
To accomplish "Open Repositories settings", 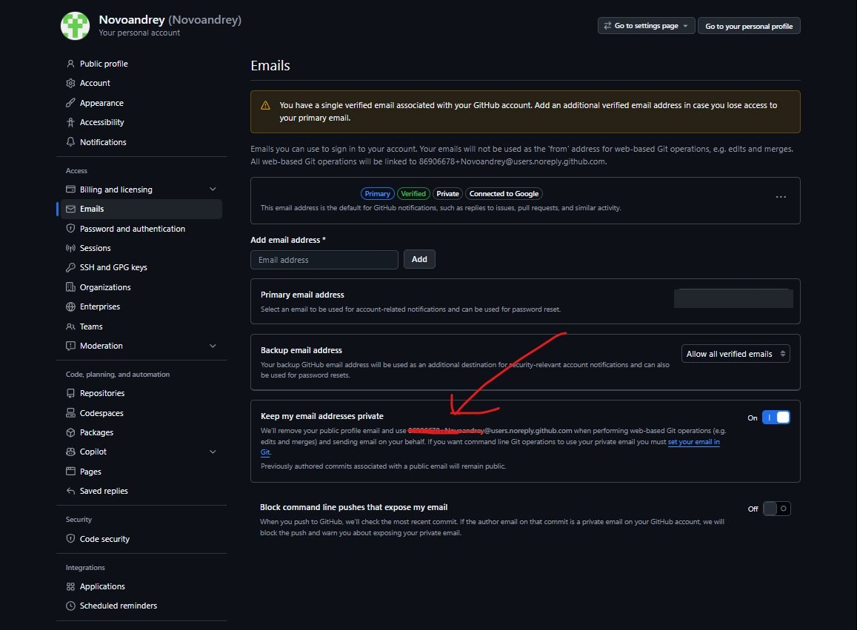I will (x=102, y=393).
